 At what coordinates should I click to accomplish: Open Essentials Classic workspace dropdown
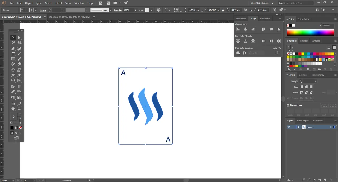(261, 3)
